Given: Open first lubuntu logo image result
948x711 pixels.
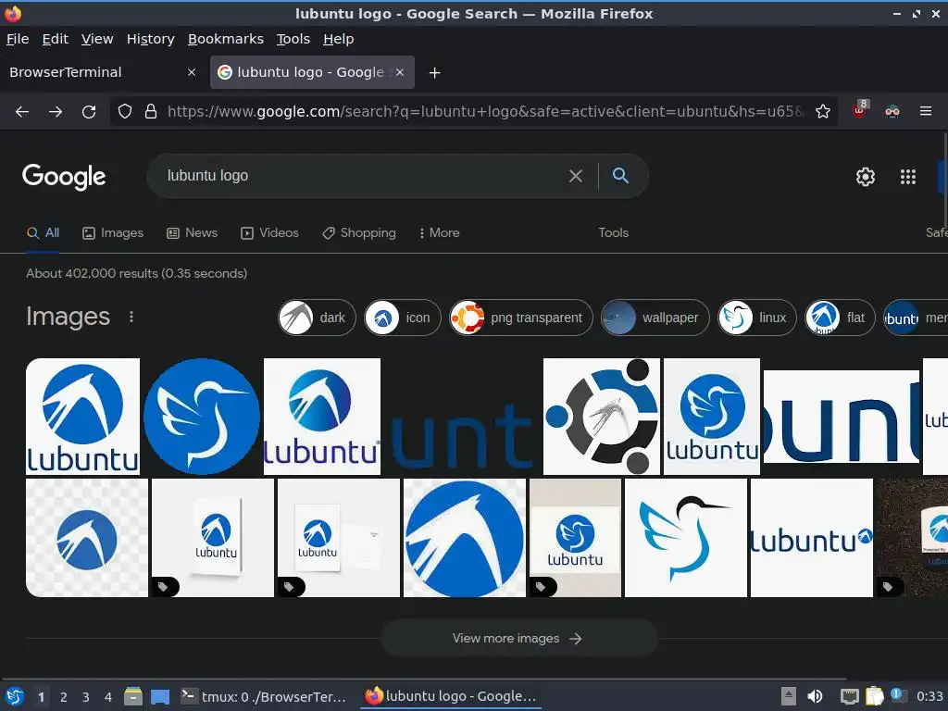Looking at the screenshot, I should pos(82,417).
